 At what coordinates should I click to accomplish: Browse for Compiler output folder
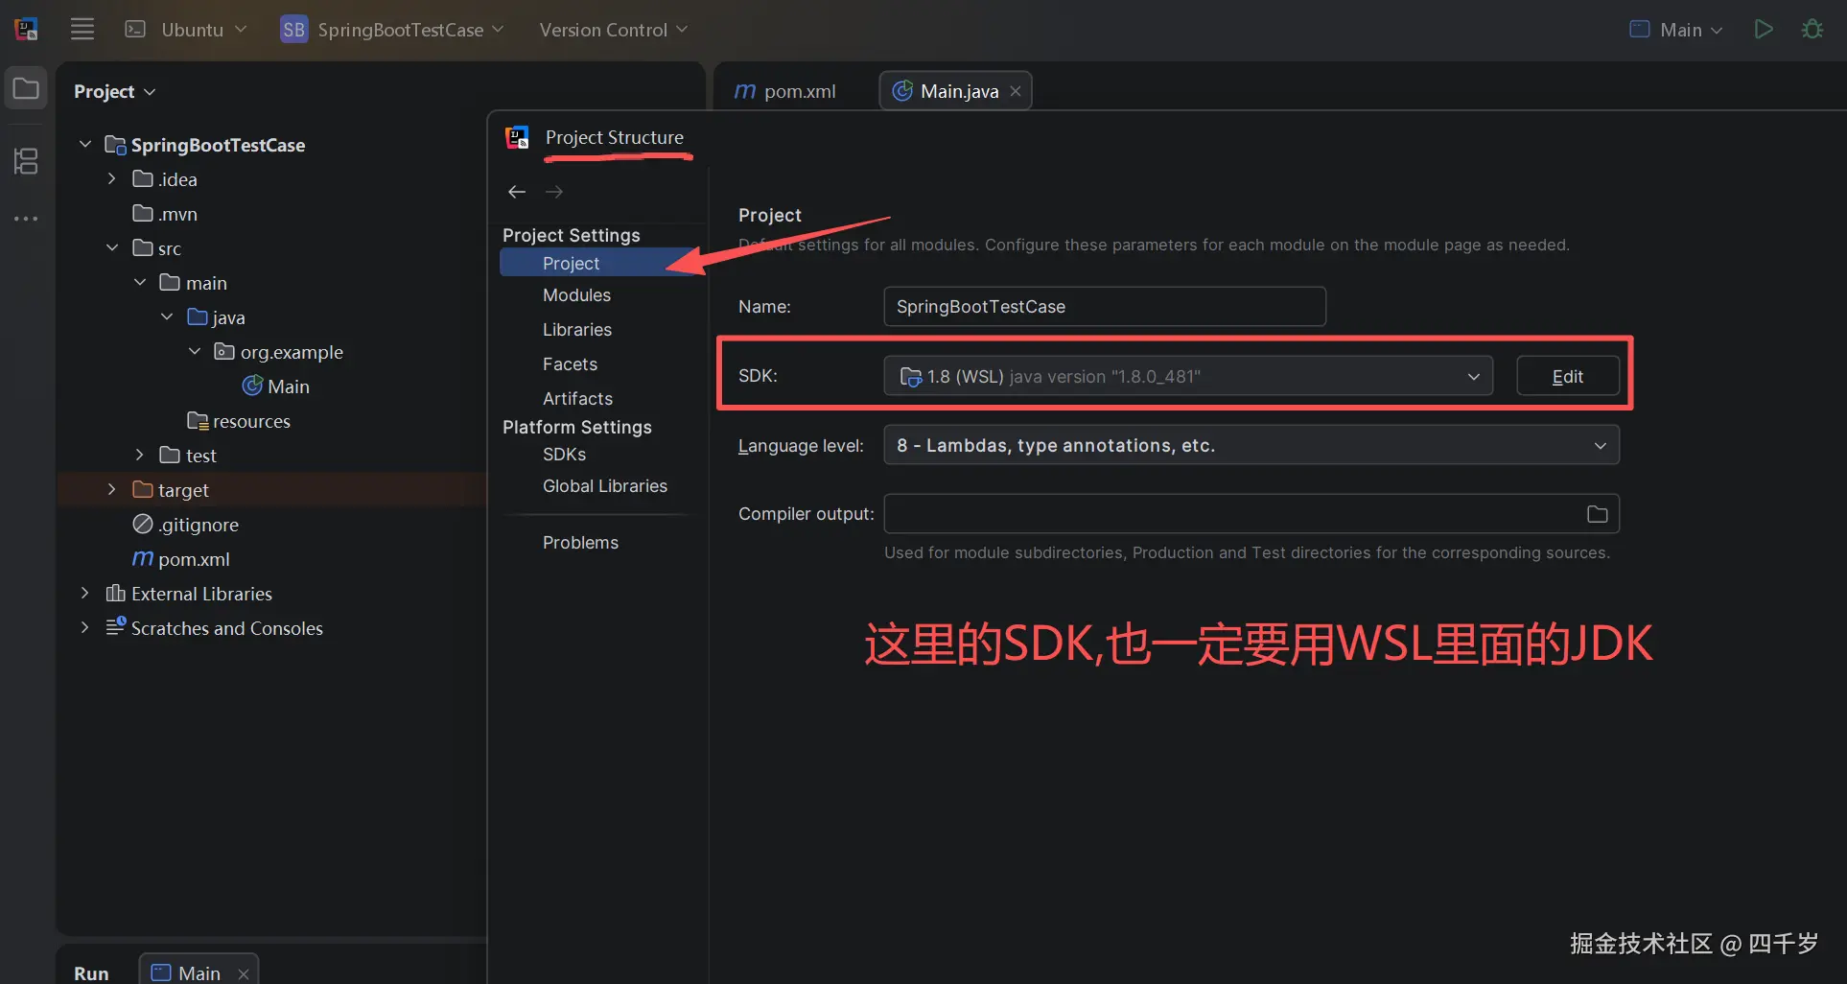[1595, 513]
